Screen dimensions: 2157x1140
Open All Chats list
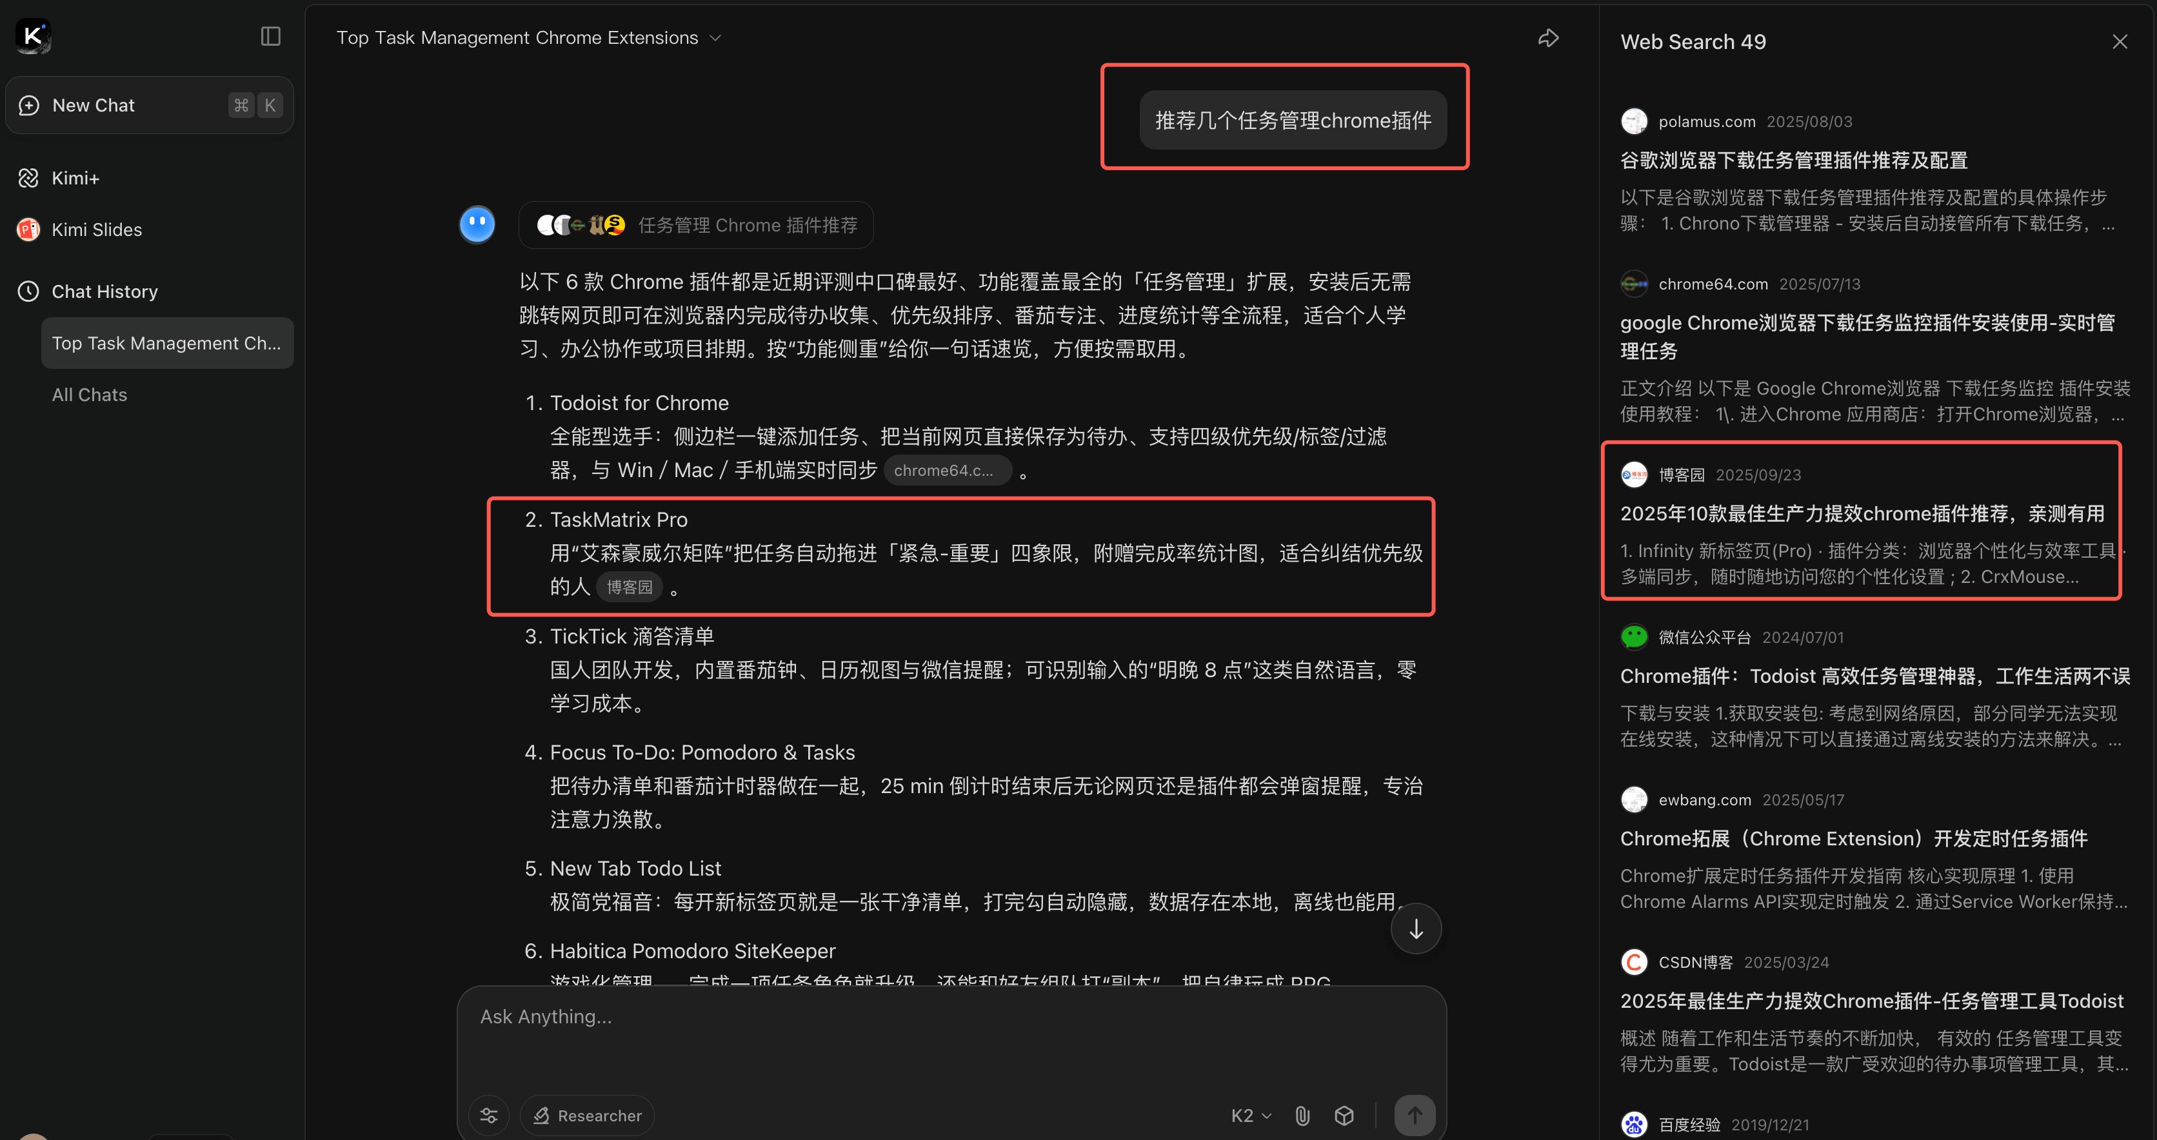pos(90,395)
